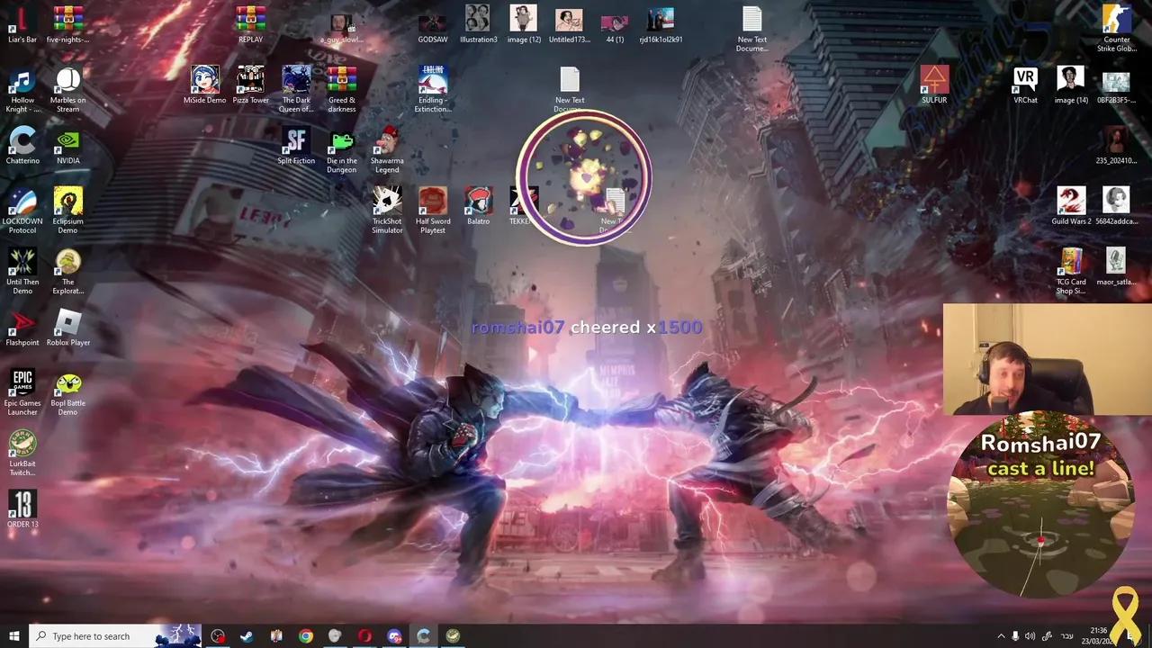The width and height of the screenshot is (1152, 648).
Task: Expand hidden icons in the system tray
Action: (x=1002, y=635)
